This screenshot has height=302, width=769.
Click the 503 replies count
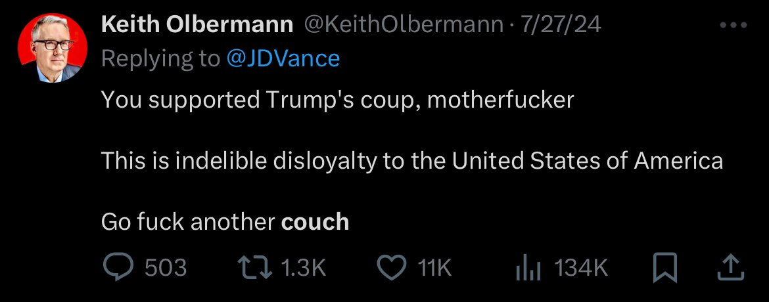165,268
